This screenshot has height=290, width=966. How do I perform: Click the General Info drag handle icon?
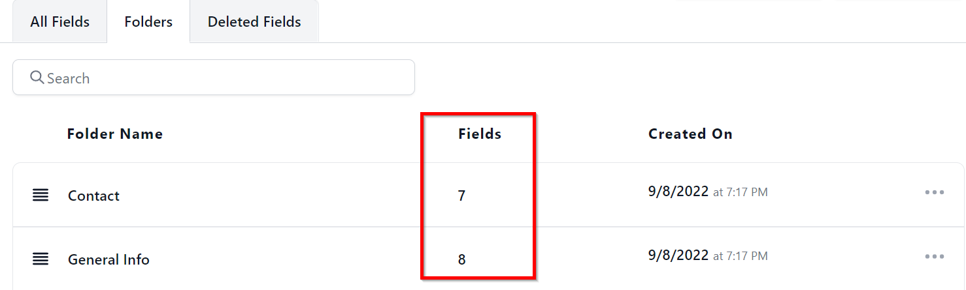click(x=41, y=259)
